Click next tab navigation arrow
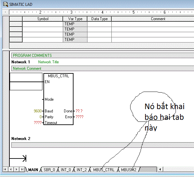The height and width of the screenshot is (177, 194). point(17,170)
